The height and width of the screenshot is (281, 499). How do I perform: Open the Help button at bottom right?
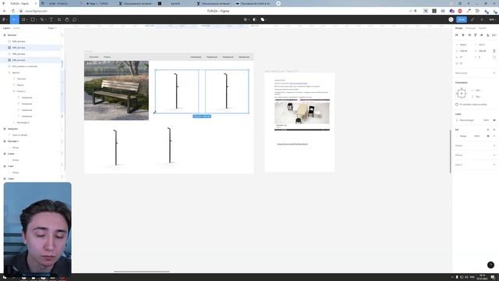(490, 265)
